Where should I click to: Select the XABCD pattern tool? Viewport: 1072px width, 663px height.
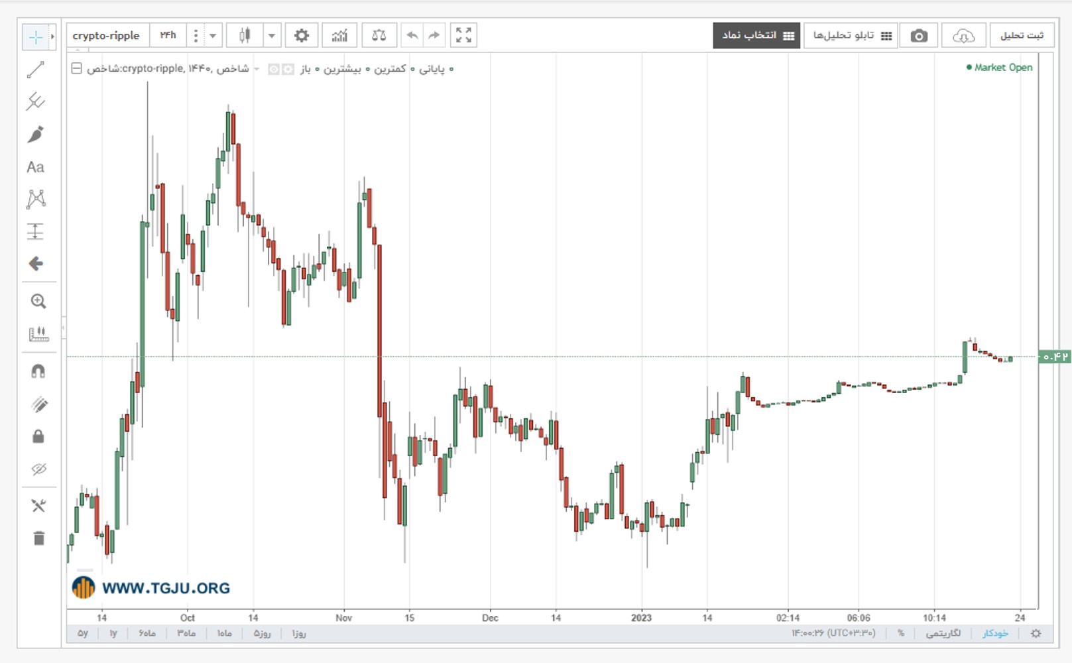(x=36, y=199)
